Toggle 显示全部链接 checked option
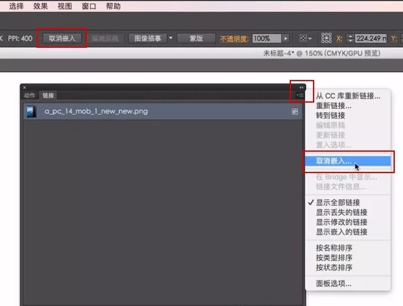Viewport: 403px width, 306px height. (348, 203)
